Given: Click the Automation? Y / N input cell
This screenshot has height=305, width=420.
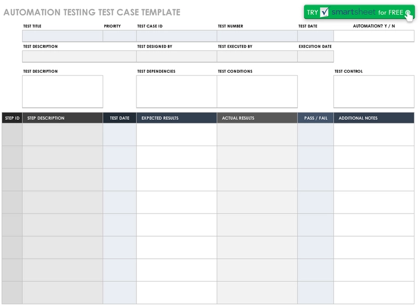Looking at the screenshot, I should [374, 36].
